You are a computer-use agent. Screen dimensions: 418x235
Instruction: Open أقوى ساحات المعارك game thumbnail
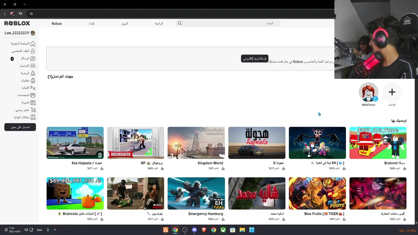[x=378, y=194]
